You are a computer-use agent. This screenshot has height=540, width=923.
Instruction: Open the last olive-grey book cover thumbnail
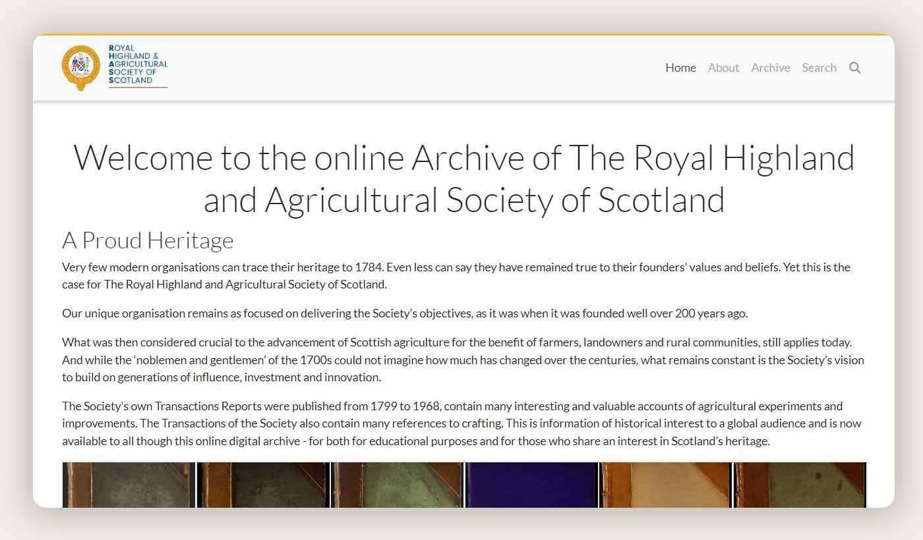(800, 485)
